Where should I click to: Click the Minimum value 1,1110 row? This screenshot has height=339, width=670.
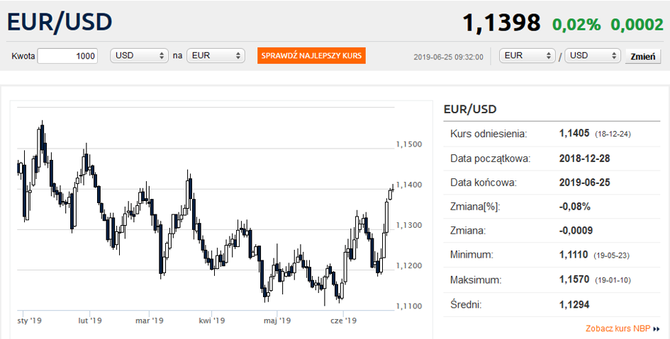[x=552, y=255]
